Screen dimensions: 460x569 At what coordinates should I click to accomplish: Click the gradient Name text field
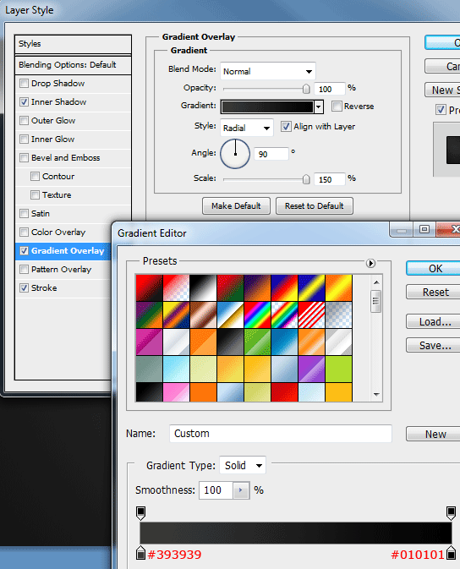pos(281,434)
